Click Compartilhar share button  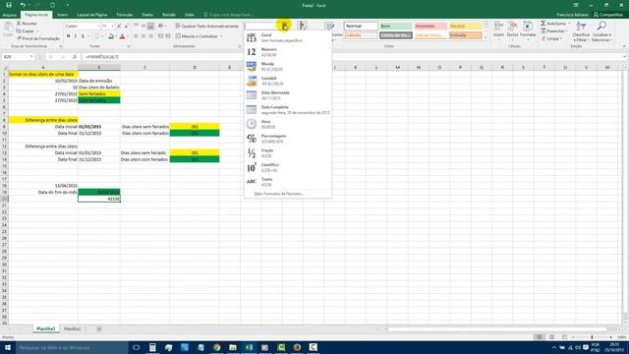point(608,15)
